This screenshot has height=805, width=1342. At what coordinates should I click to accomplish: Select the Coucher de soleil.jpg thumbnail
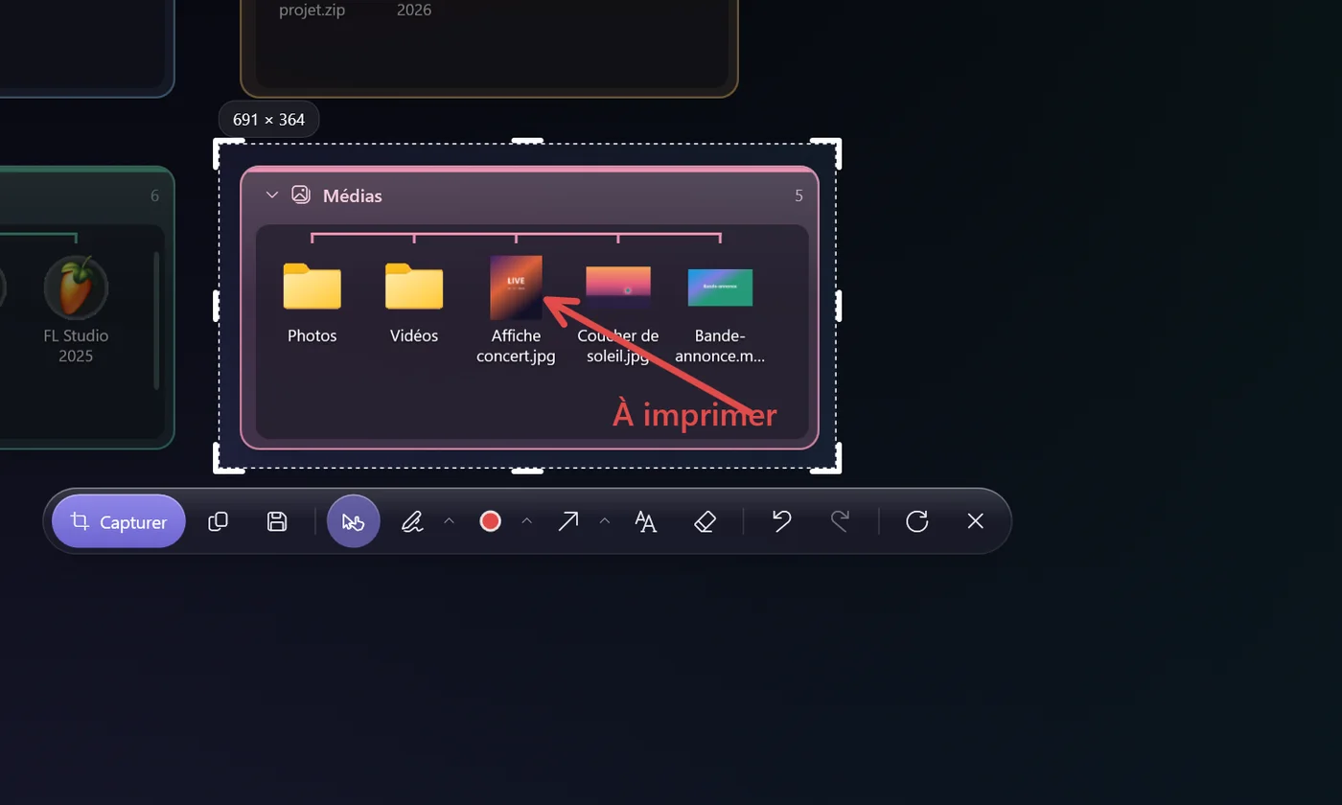[x=618, y=287]
